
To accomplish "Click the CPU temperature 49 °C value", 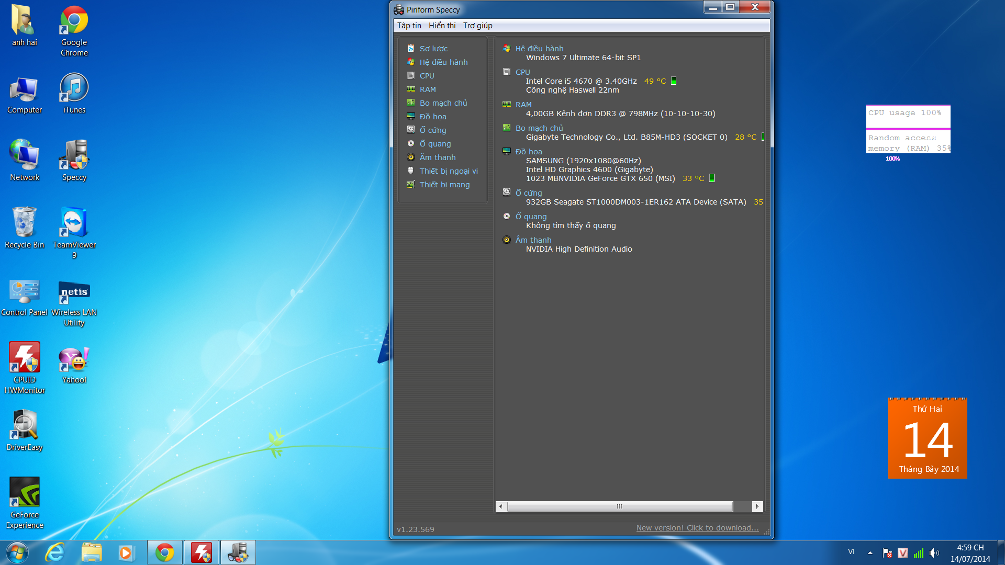I will click(x=655, y=81).
